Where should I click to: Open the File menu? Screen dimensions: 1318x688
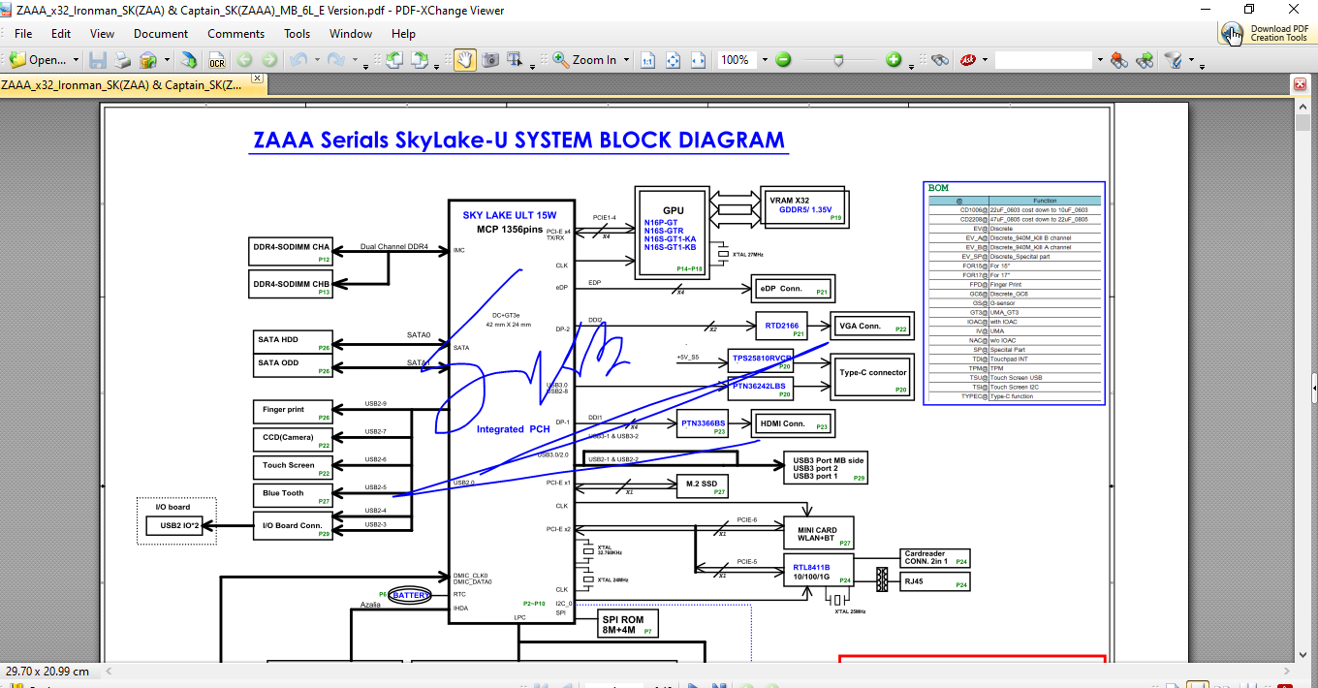point(23,33)
